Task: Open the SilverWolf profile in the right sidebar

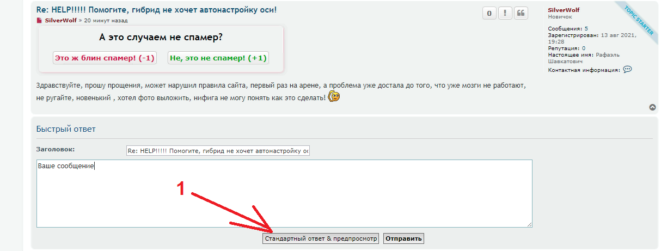Action: point(564,10)
